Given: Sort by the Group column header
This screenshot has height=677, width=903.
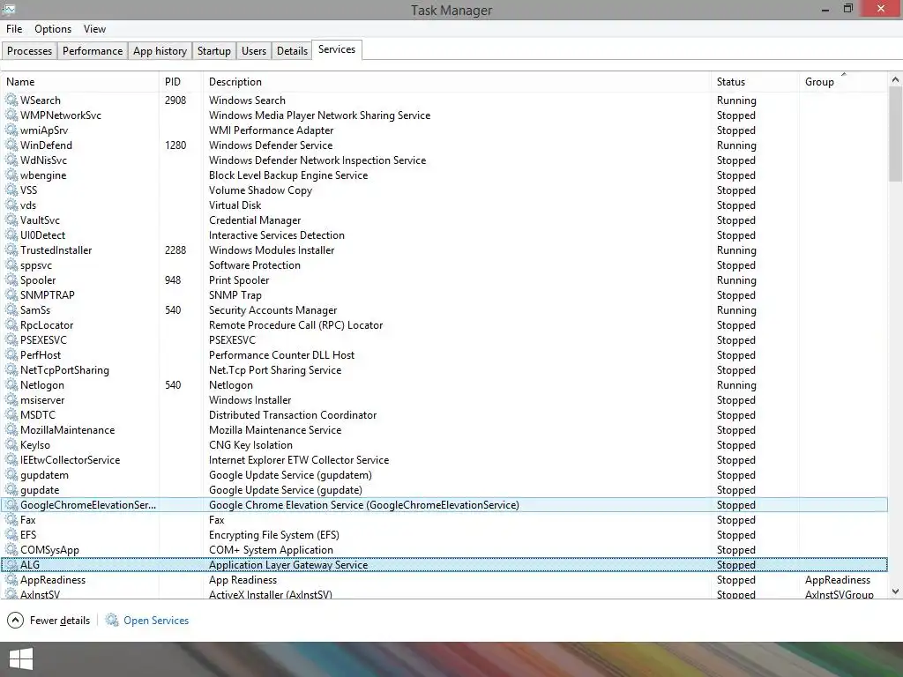Looking at the screenshot, I should pos(844,82).
